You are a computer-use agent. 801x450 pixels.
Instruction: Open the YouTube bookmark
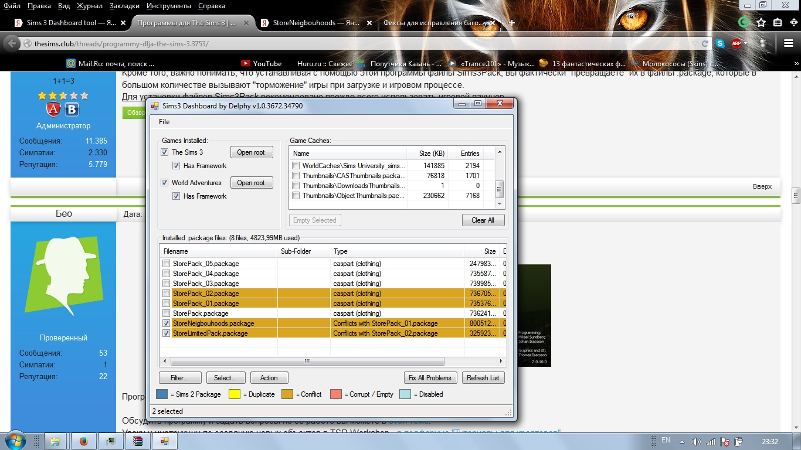click(x=261, y=63)
